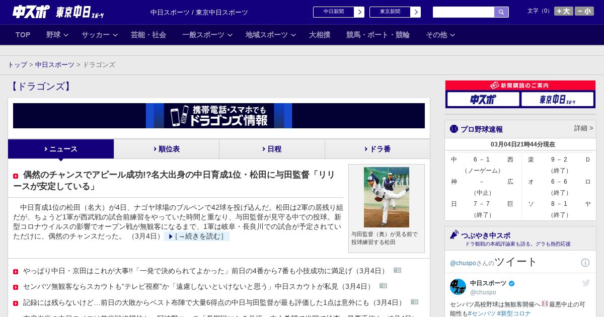
Task: Expand the サッカー dropdown menu
Action: tap(99, 35)
